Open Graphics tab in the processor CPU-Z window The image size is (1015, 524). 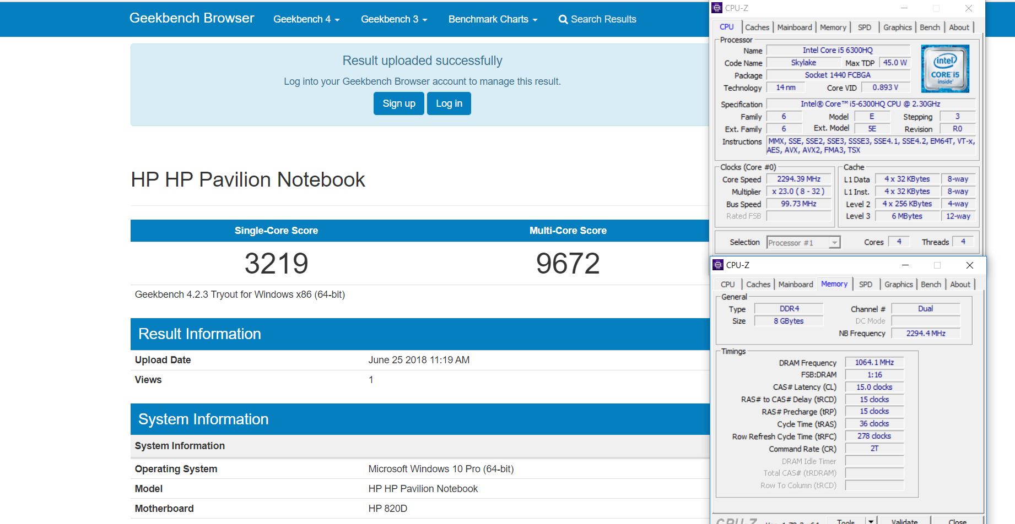[898, 28]
